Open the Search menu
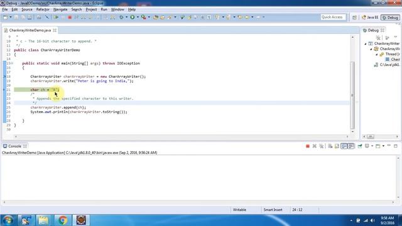 (77, 9)
